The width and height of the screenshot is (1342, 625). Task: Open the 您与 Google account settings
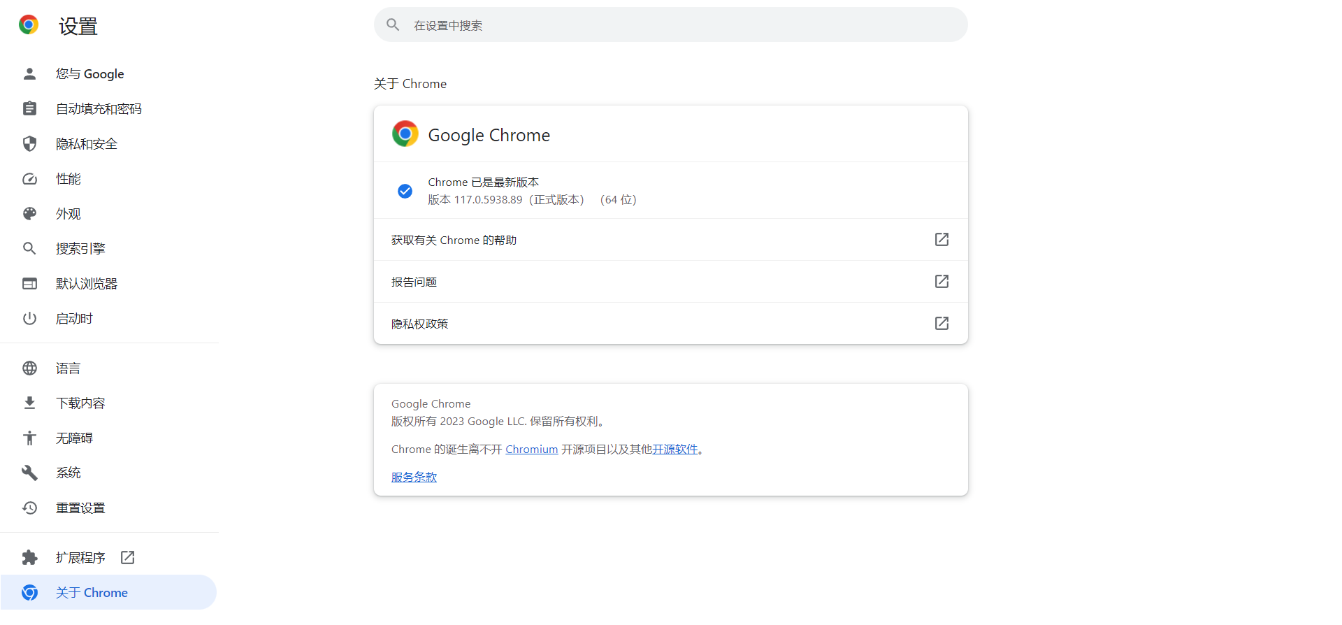tap(29, 73)
